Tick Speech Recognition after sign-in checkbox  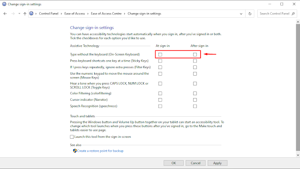pos(195,106)
